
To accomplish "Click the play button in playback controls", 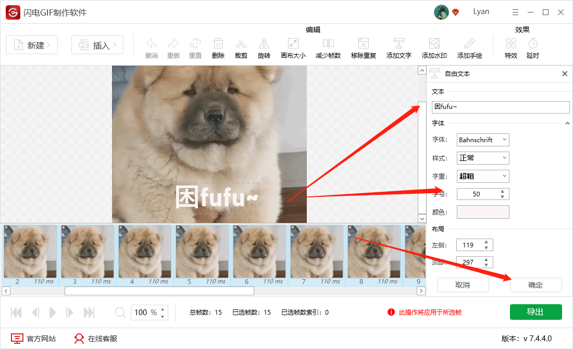I will pyautogui.click(x=52, y=312).
